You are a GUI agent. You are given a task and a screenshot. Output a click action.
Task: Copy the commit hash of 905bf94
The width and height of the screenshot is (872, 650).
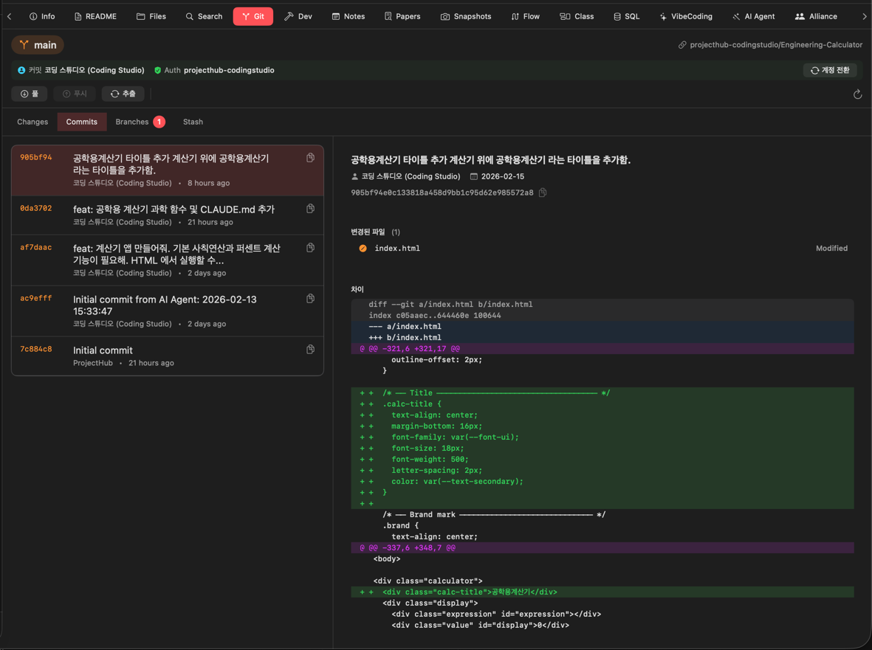(x=310, y=157)
